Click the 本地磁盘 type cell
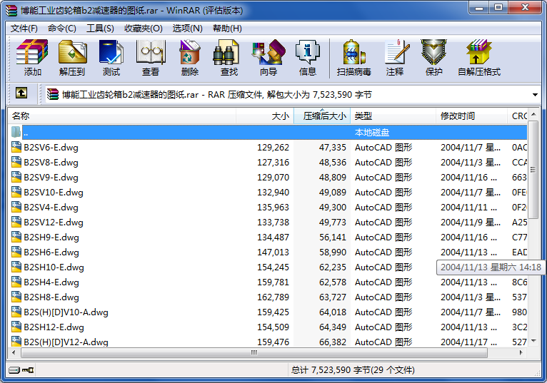The image size is (547, 383). (x=372, y=133)
